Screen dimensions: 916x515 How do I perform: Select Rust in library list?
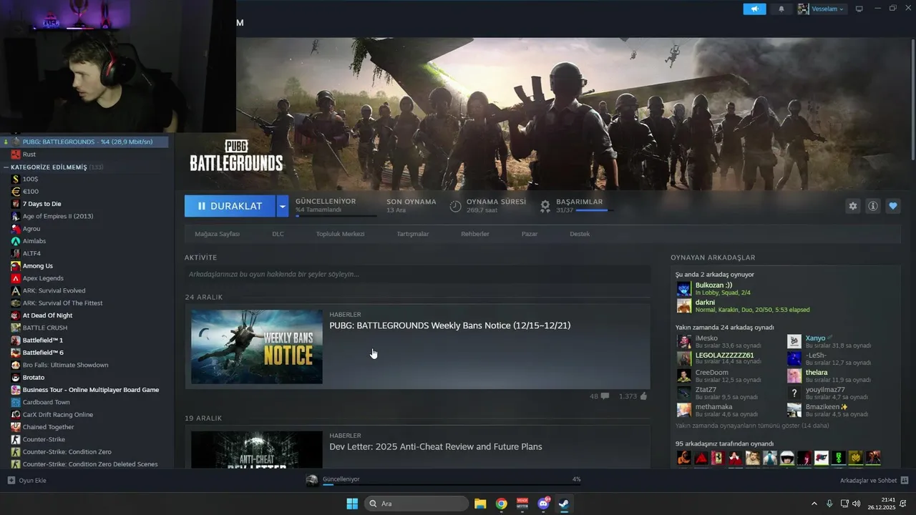29,154
